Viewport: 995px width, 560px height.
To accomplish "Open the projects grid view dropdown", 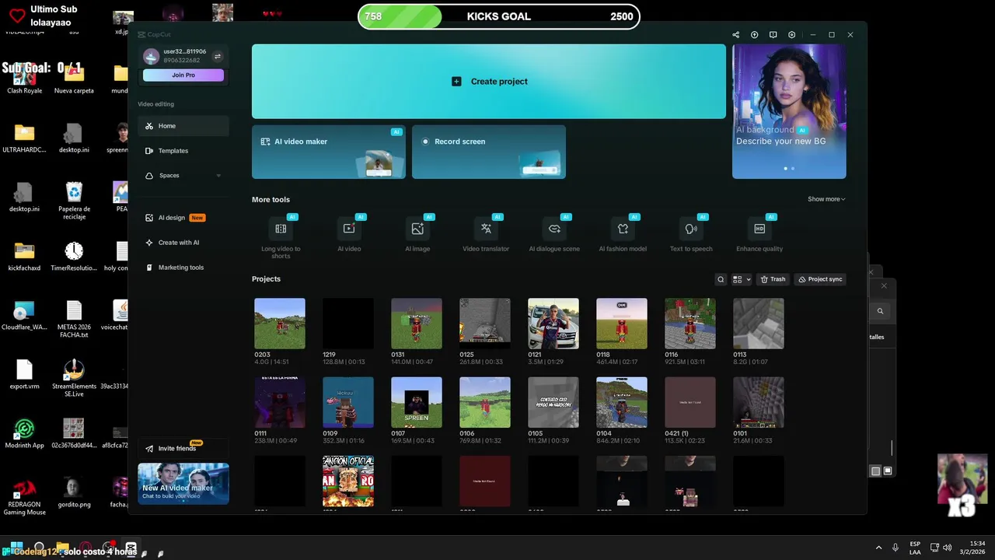I will (742, 279).
